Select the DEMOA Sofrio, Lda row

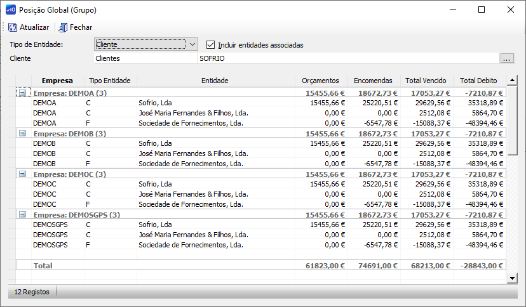coord(260,103)
